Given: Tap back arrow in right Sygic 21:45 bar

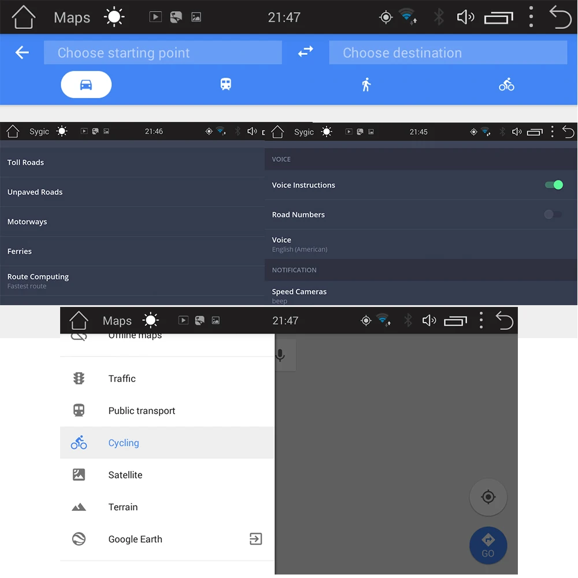Looking at the screenshot, I should [x=568, y=132].
